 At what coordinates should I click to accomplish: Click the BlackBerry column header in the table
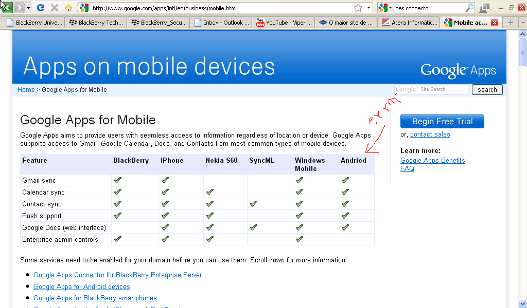tap(131, 161)
